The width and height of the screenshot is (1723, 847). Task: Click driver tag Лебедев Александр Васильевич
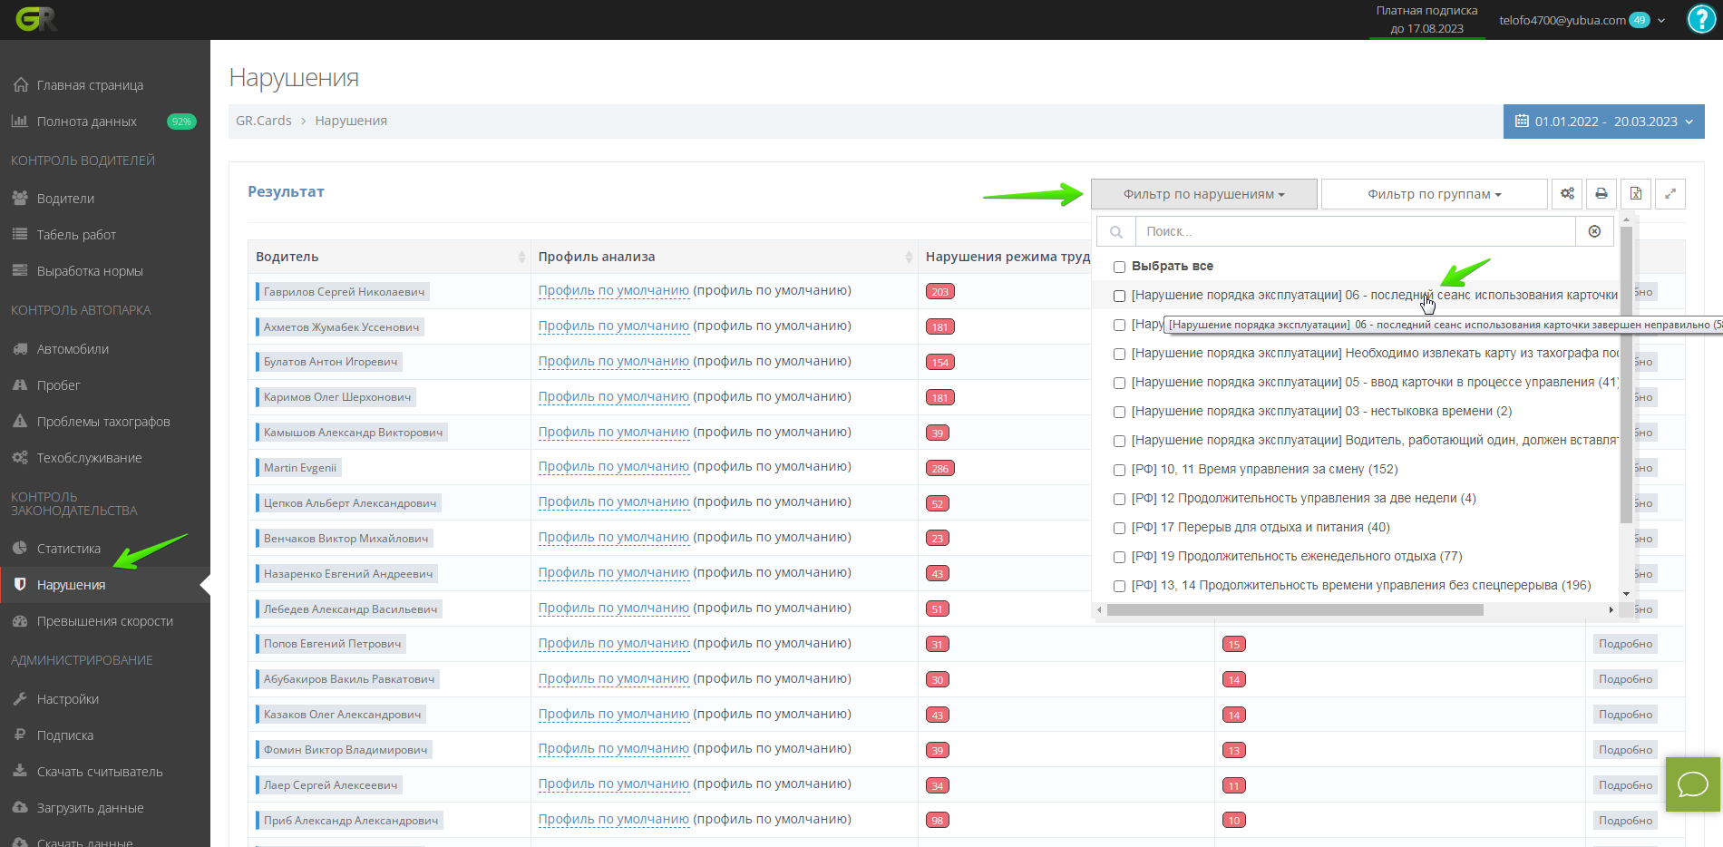[x=350, y=609]
